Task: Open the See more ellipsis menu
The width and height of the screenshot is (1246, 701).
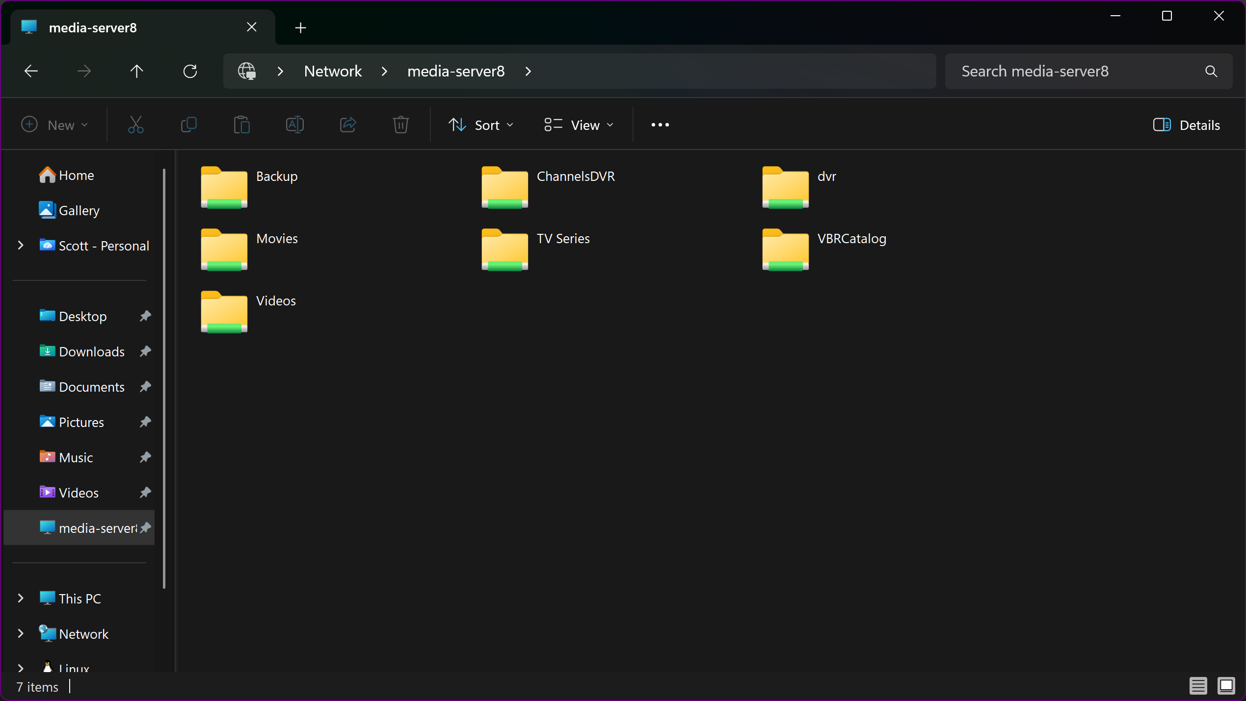Action: click(x=660, y=125)
